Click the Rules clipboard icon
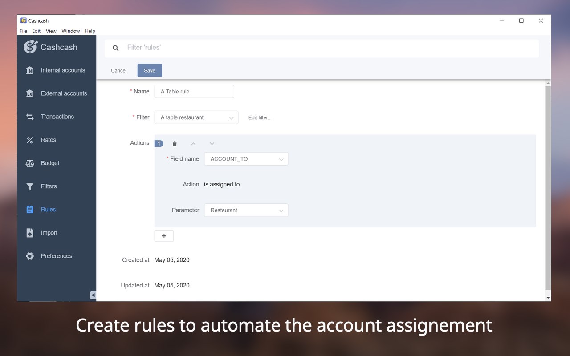Screen dimensions: 570x356 tap(30, 210)
